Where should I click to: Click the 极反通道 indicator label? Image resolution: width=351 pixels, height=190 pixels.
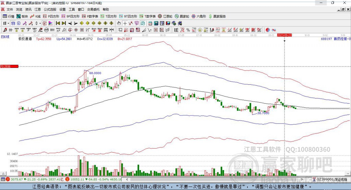[25, 39]
